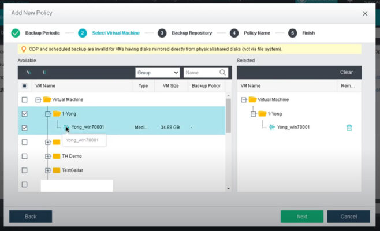Jump to Backup Repository step
Image resolution: width=380 pixels, height=231 pixels.
192,33
